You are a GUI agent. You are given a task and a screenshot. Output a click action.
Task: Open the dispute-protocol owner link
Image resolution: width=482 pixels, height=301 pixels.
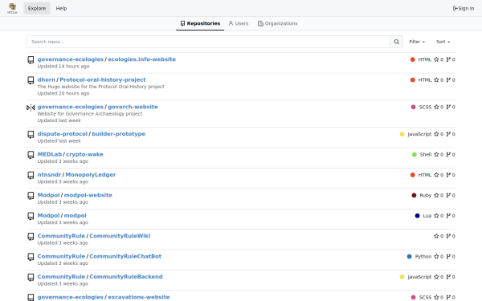click(x=63, y=134)
